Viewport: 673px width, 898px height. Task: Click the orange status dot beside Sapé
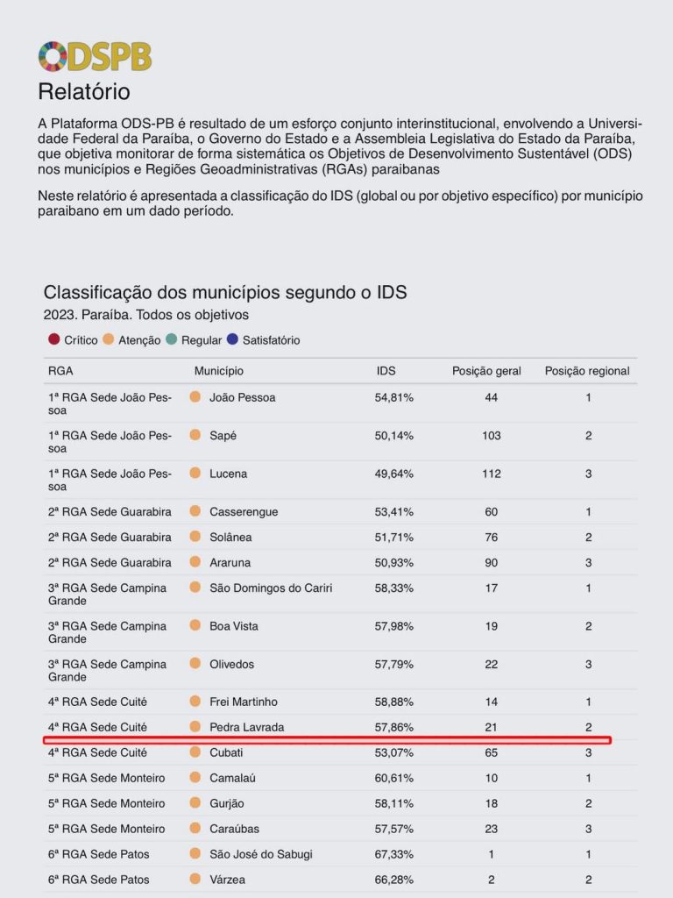pos(195,435)
